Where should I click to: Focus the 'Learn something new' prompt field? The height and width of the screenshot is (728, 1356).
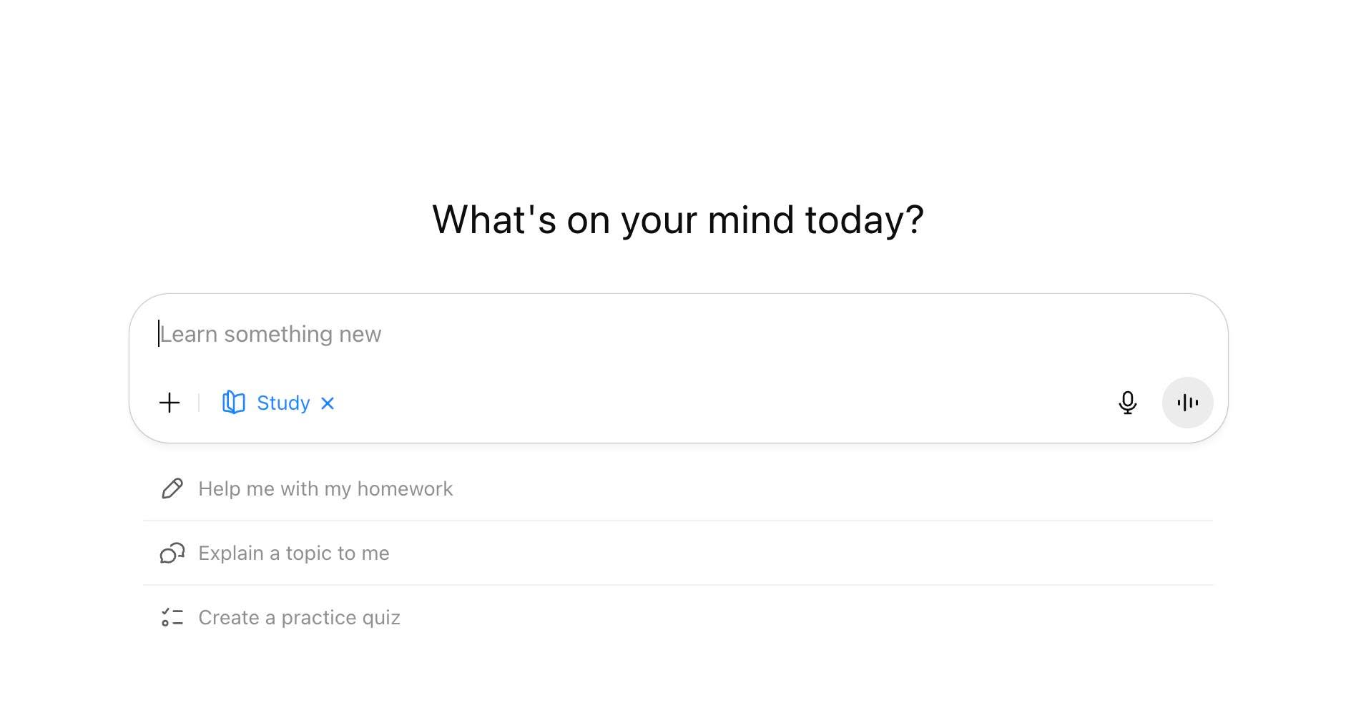pos(678,334)
